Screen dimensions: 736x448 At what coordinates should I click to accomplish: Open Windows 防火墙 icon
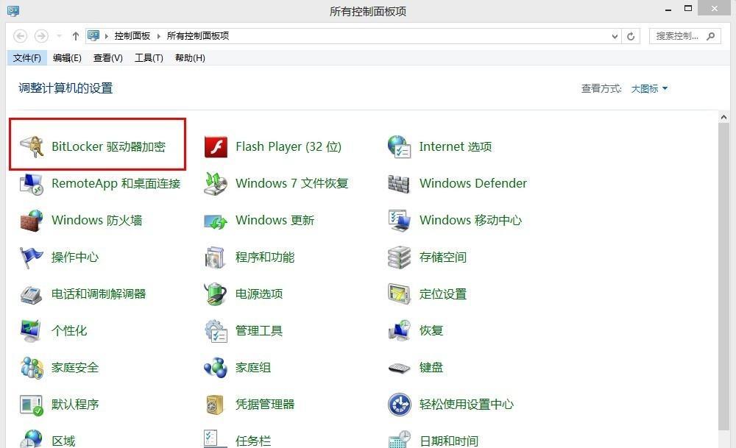tap(32, 221)
